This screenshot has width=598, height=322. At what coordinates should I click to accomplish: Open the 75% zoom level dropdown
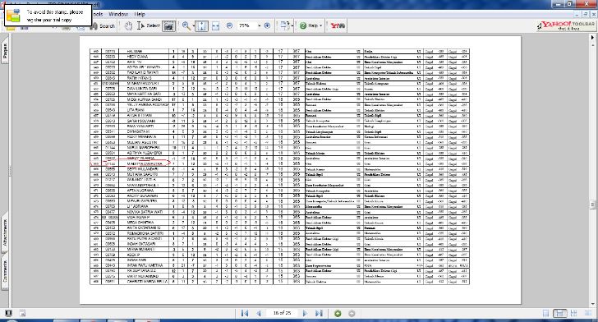point(260,25)
